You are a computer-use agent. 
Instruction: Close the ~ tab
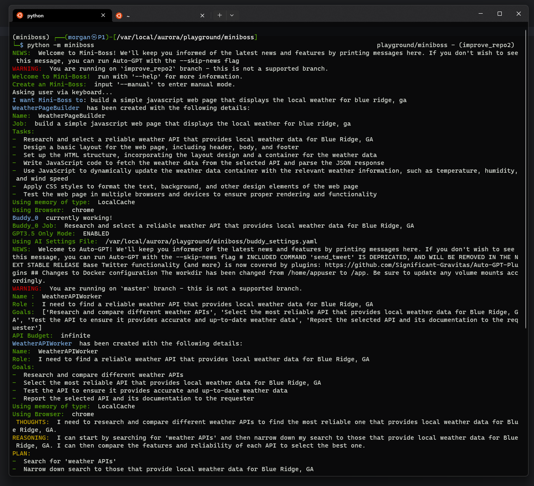(x=202, y=16)
